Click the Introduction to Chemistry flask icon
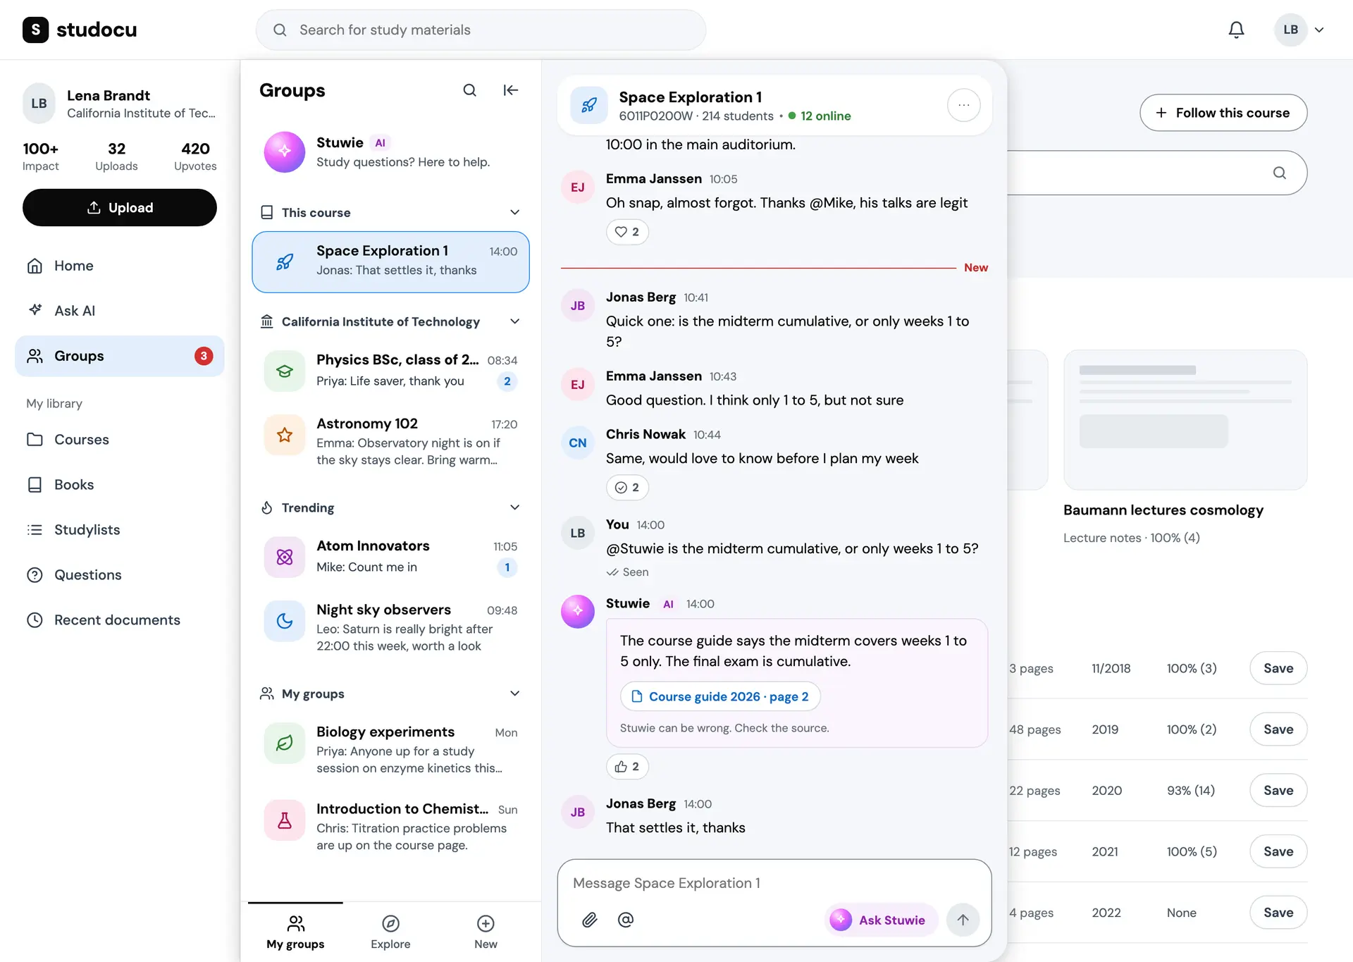The image size is (1353, 962). point(285,820)
